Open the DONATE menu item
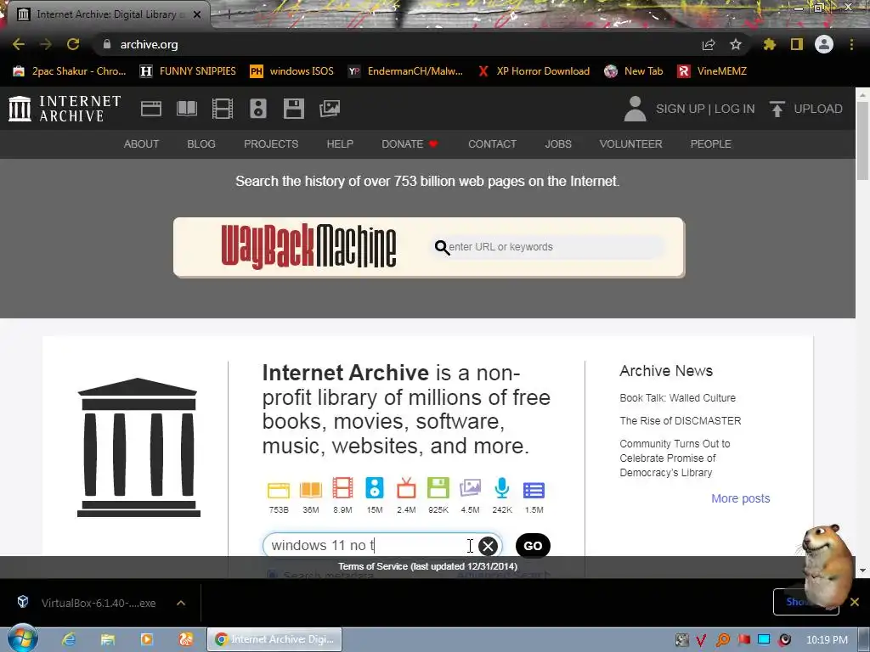 [x=410, y=144]
